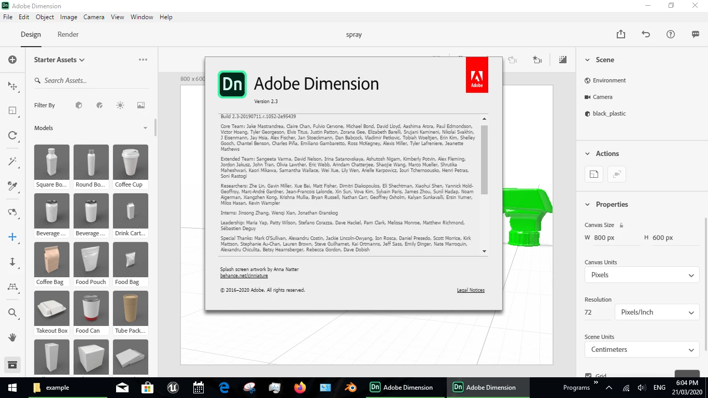Filter assets by Images picture icon
Viewport: 708px width, 398px height.
pyautogui.click(x=141, y=105)
